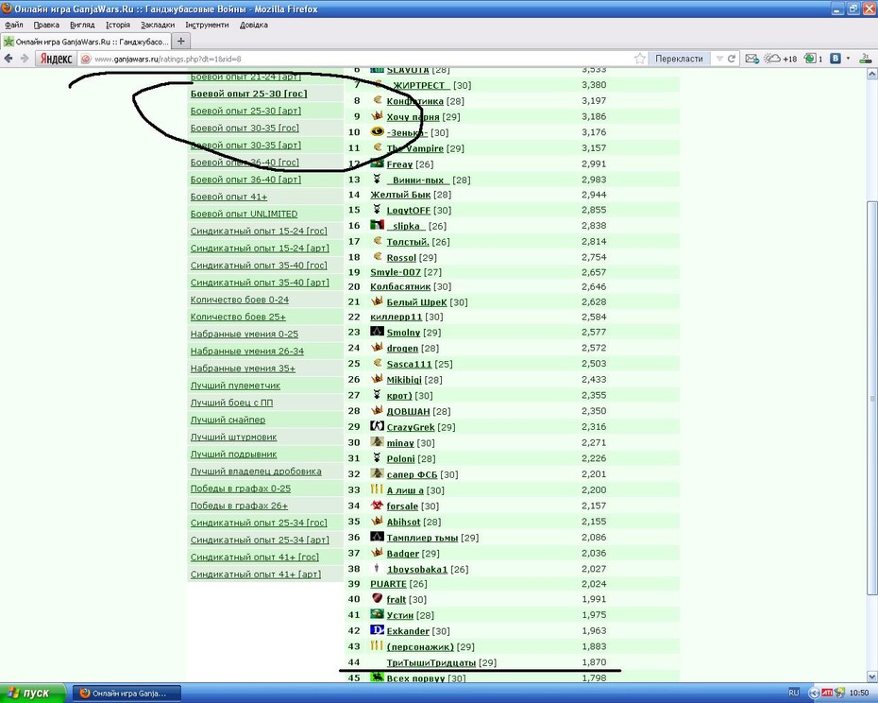
Task: Open Количество боев 25+ rating
Action: pos(238,317)
